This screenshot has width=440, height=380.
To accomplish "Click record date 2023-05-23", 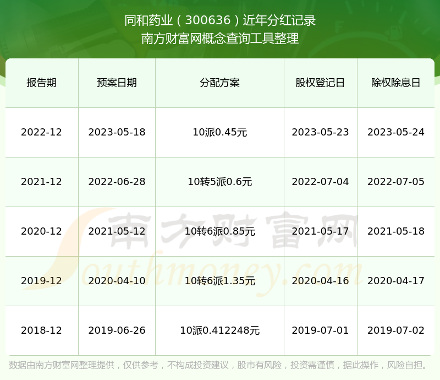I will coord(320,132).
